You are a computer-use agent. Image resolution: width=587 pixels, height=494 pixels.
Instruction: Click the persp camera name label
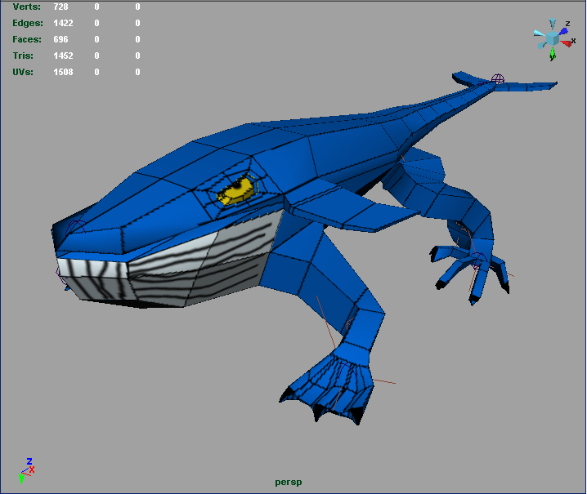289,482
